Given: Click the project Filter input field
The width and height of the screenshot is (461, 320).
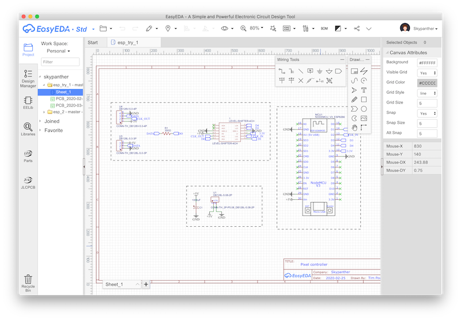Looking at the screenshot, I should click(61, 62).
